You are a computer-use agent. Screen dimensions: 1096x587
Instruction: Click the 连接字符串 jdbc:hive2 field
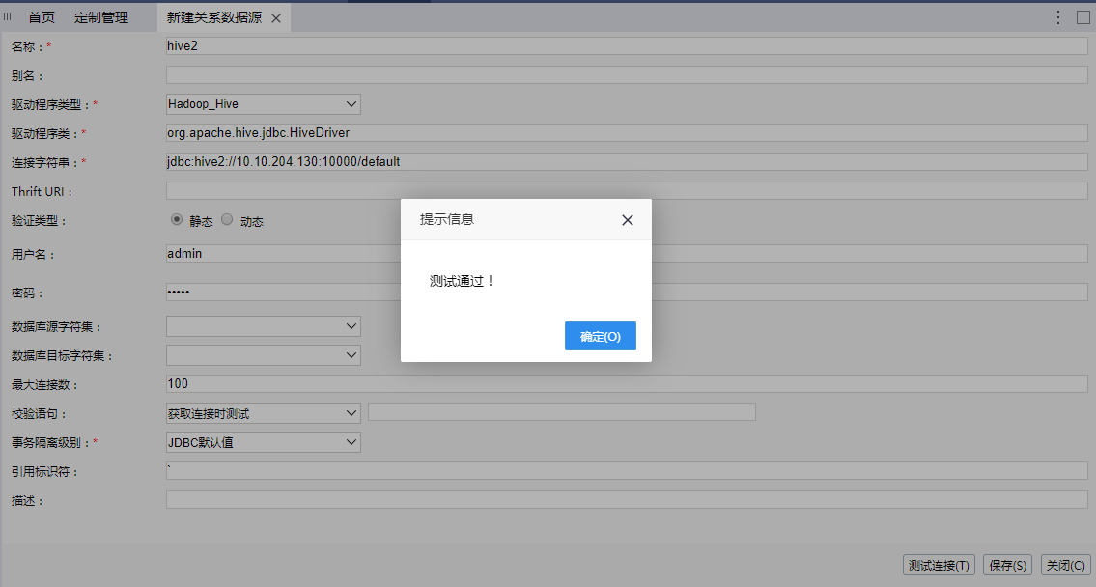click(x=627, y=161)
